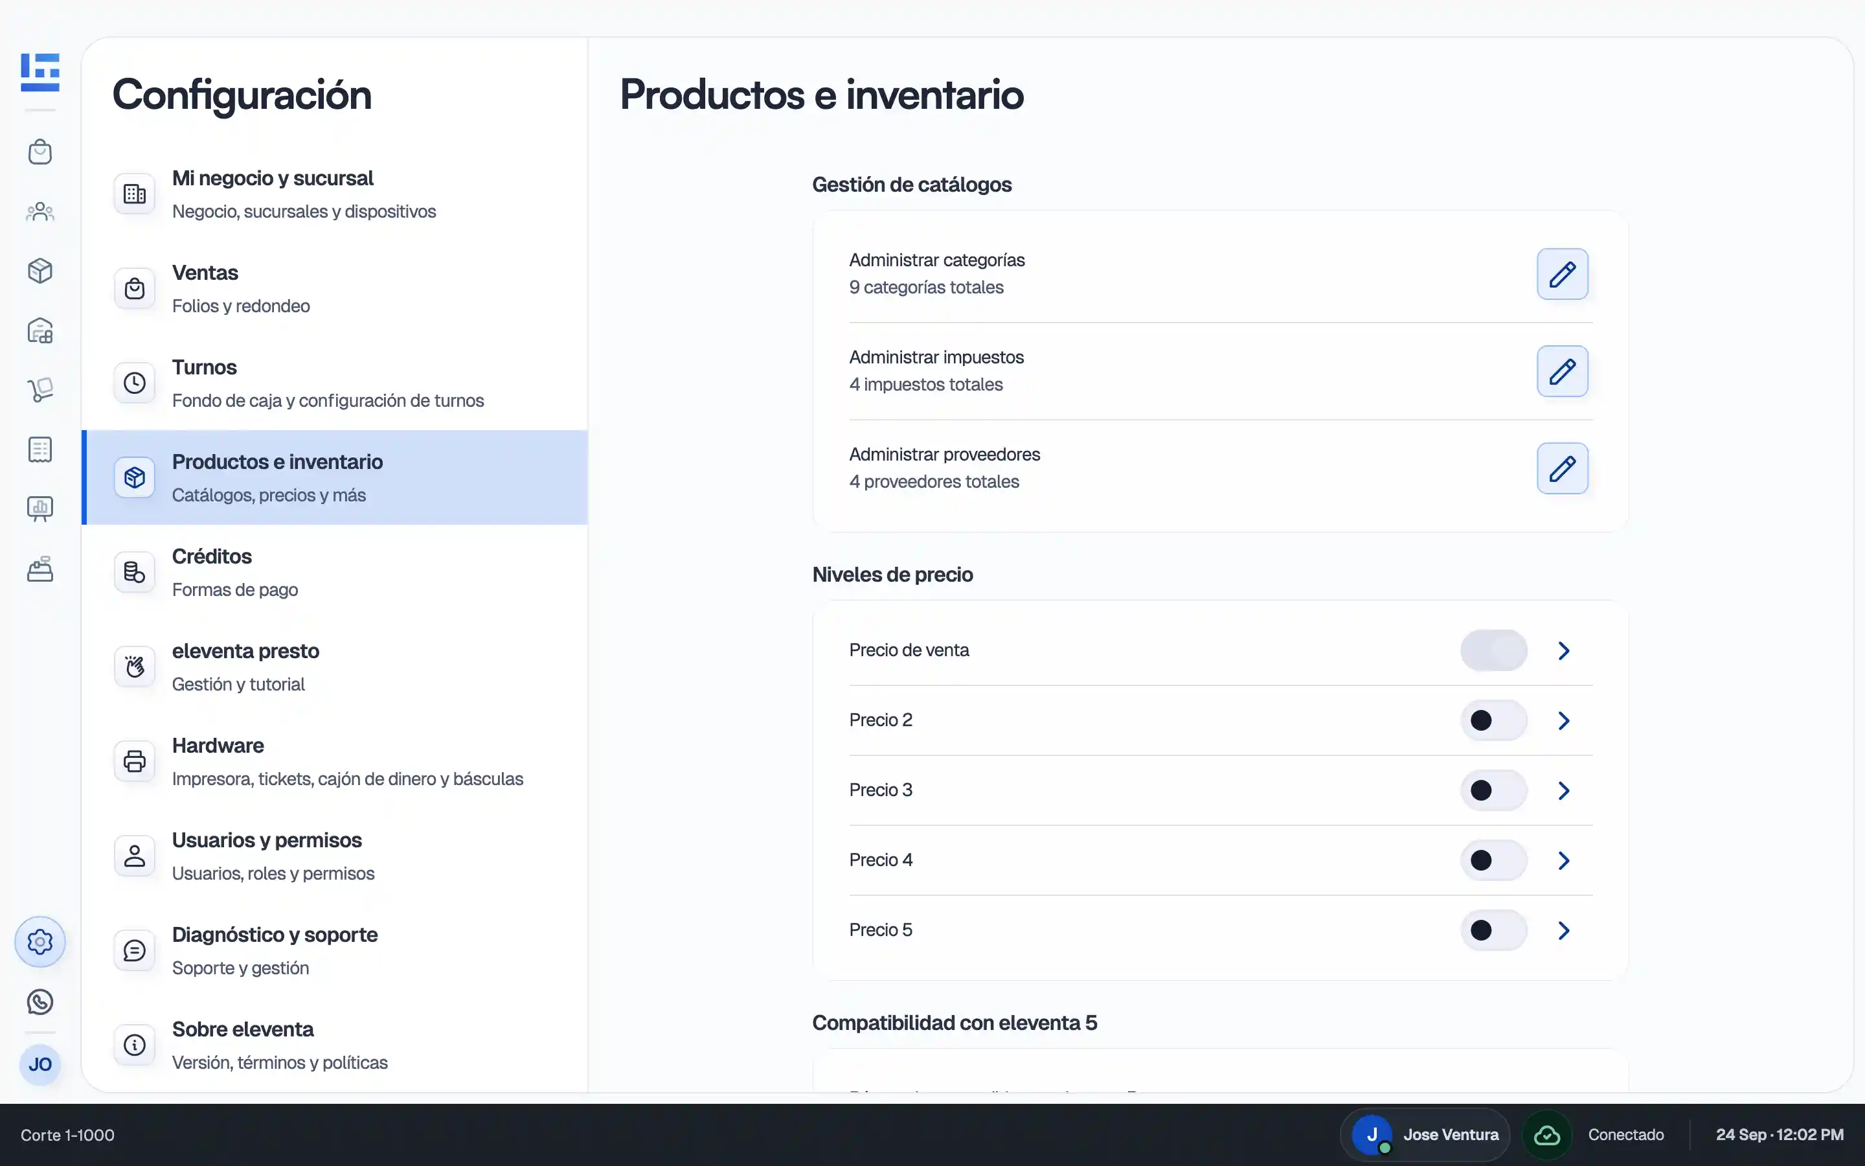Enable the Precio 2 toggle switch

pyautogui.click(x=1493, y=720)
